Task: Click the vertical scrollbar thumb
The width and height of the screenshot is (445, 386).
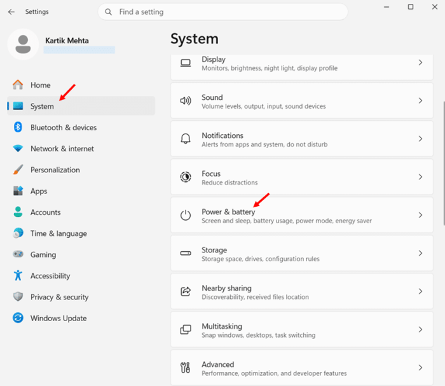Action: (x=444, y=163)
